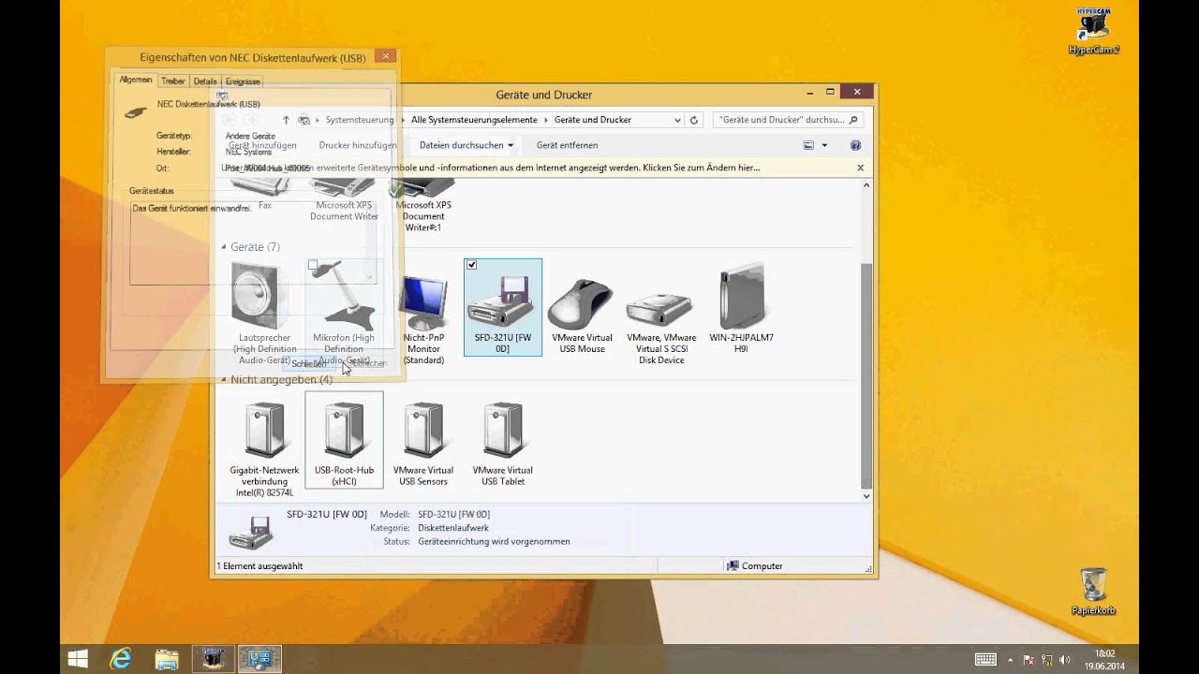Click the refresh button in address bar

click(694, 120)
